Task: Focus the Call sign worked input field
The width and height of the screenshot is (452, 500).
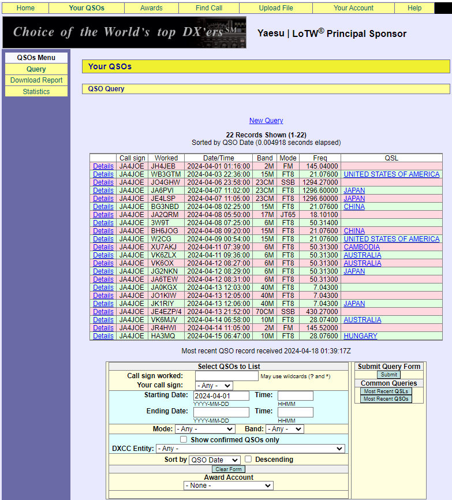Action: [x=227, y=376]
